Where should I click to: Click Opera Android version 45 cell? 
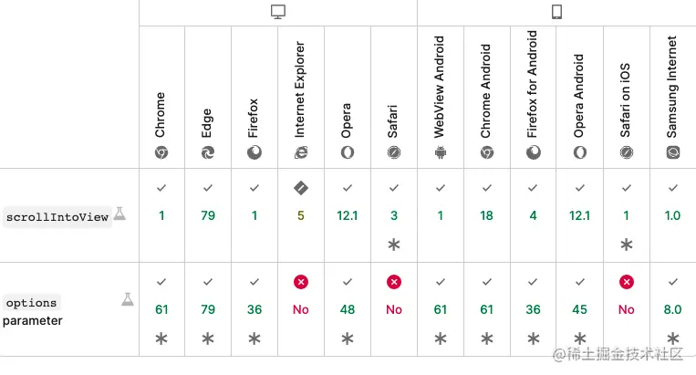pyautogui.click(x=579, y=310)
